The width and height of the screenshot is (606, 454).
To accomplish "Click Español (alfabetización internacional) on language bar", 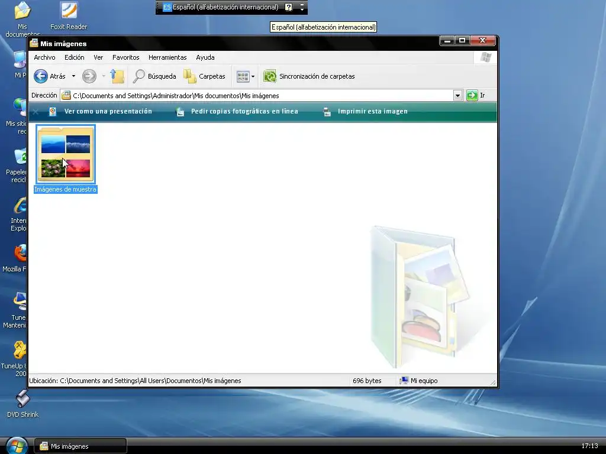I will pos(225,7).
